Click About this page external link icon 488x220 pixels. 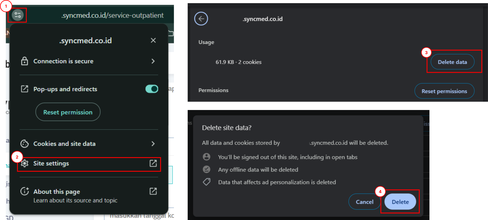click(x=153, y=191)
